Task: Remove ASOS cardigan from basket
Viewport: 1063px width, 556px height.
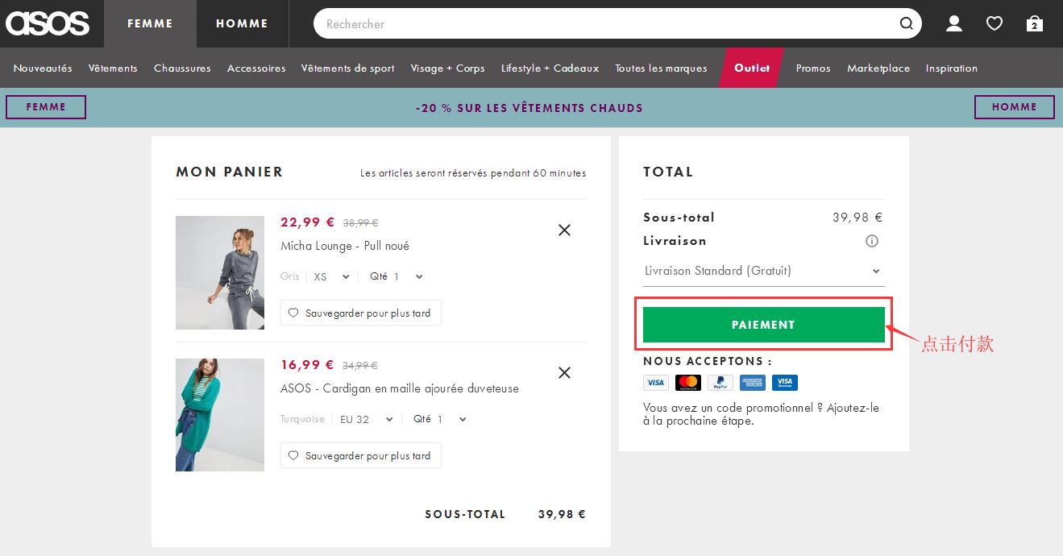Action: [x=564, y=373]
